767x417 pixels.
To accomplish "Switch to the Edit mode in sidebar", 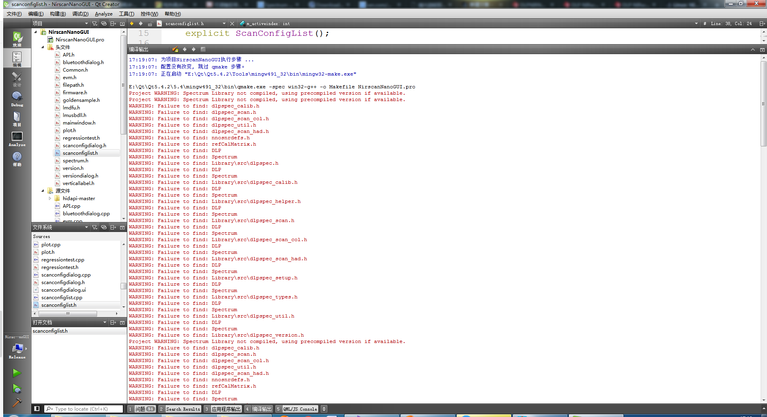I will 17,59.
